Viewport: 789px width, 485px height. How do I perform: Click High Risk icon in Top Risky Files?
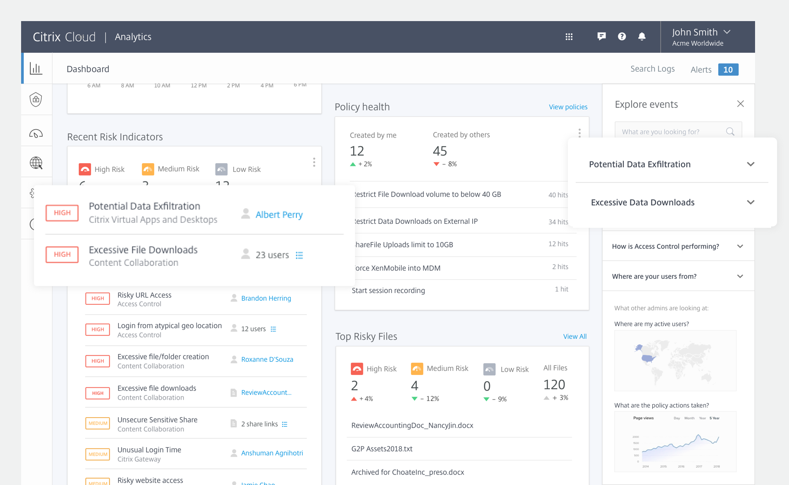(x=357, y=369)
